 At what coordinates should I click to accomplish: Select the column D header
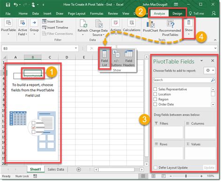click(x=67, y=57)
